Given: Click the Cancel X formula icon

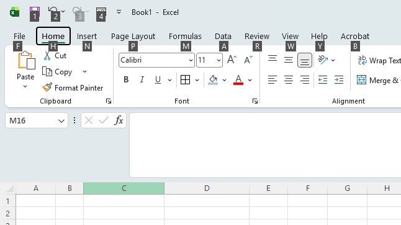Looking at the screenshot, I should 89,120.
